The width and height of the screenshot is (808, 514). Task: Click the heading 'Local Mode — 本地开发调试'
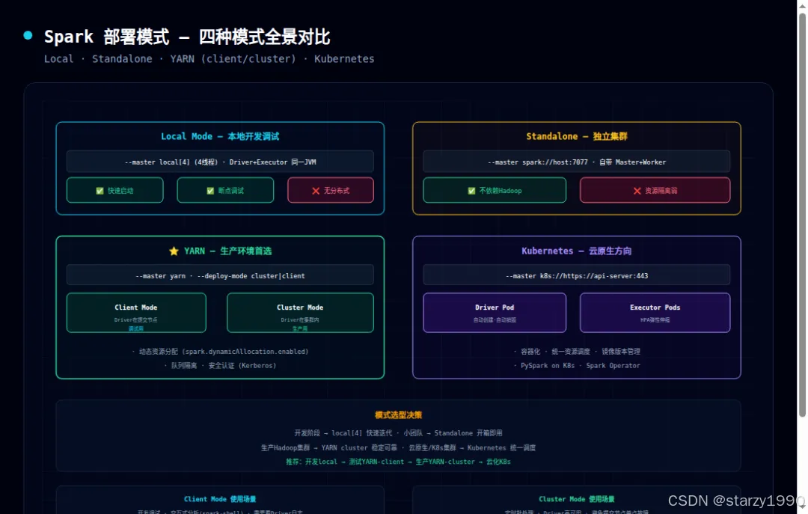(x=220, y=137)
